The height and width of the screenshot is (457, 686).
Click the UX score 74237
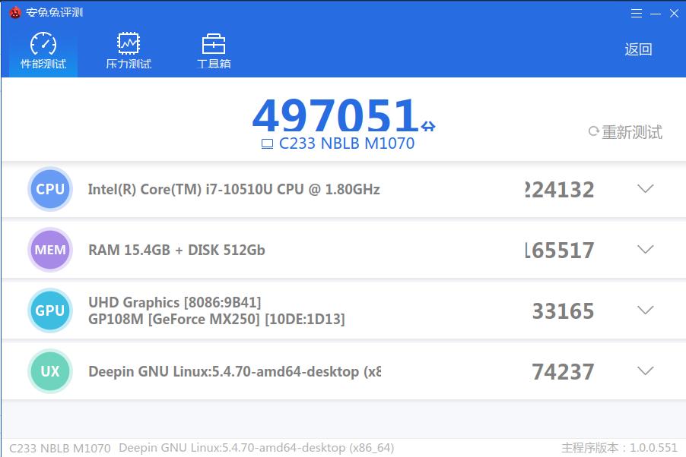tap(563, 372)
